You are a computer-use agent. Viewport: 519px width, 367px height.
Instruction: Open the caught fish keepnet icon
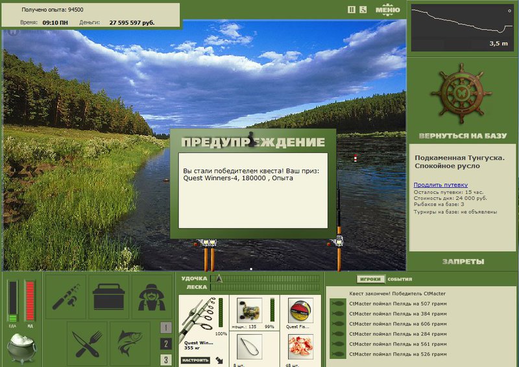[130, 344]
